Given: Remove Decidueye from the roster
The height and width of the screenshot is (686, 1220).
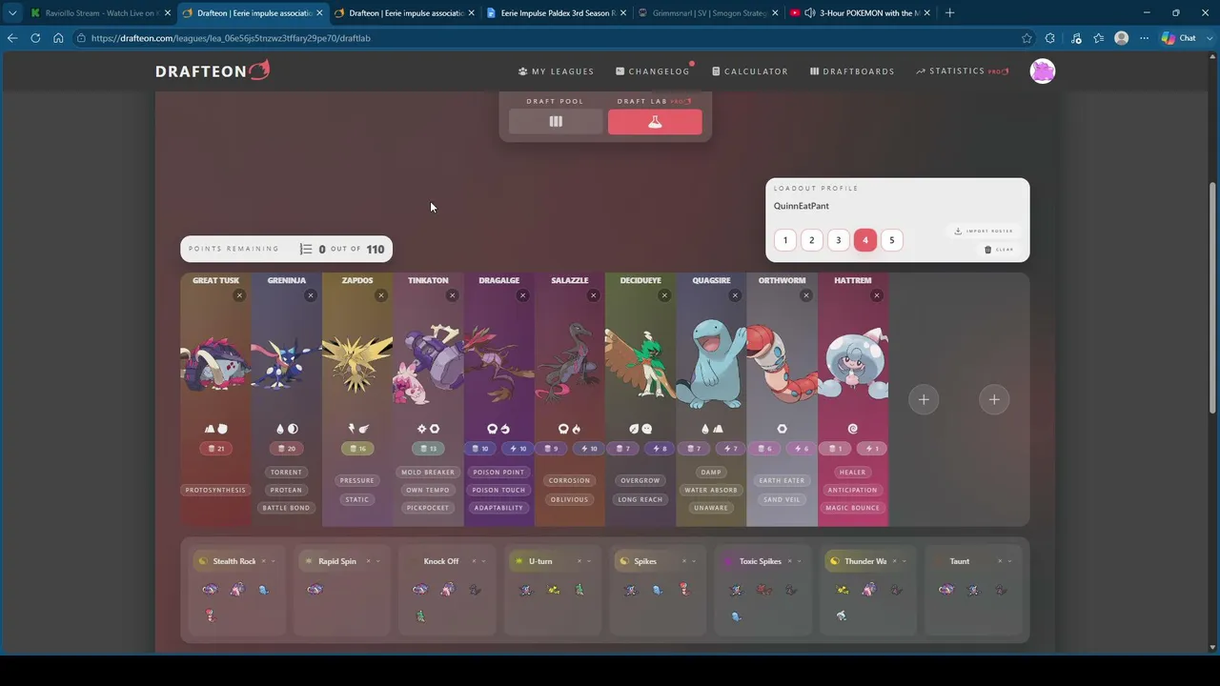Looking at the screenshot, I should point(664,295).
